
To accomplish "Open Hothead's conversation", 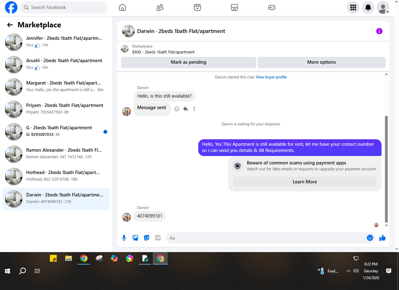I will pyautogui.click(x=56, y=177).
